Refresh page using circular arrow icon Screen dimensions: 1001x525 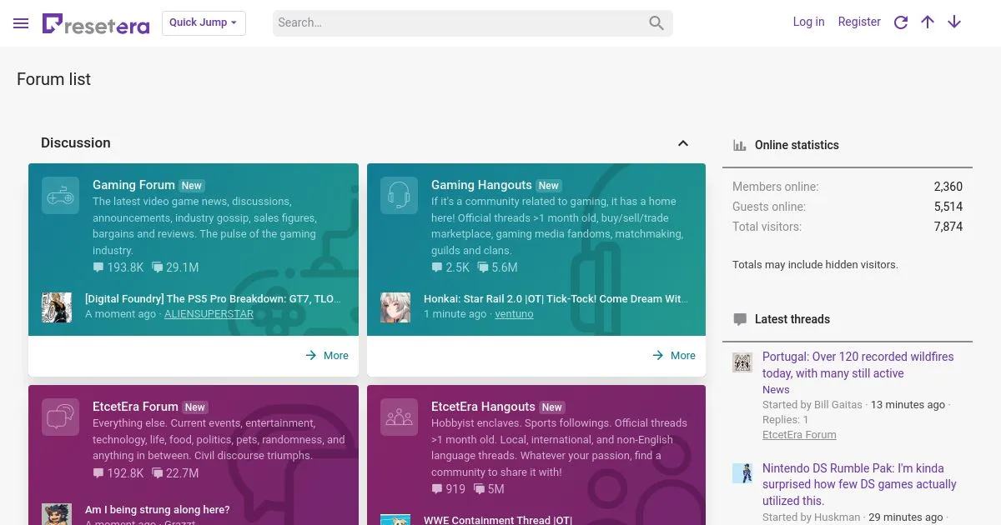click(901, 22)
